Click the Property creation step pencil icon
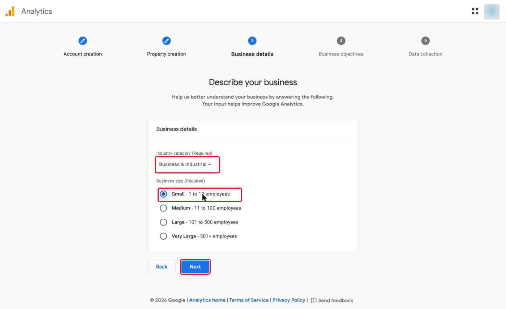This screenshot has width=506, height=309. 166,41
